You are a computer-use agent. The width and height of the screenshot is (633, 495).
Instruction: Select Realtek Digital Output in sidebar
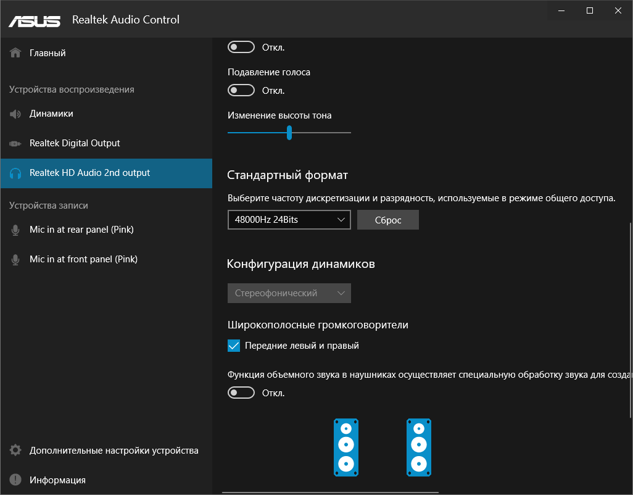[x=75, y=143]
